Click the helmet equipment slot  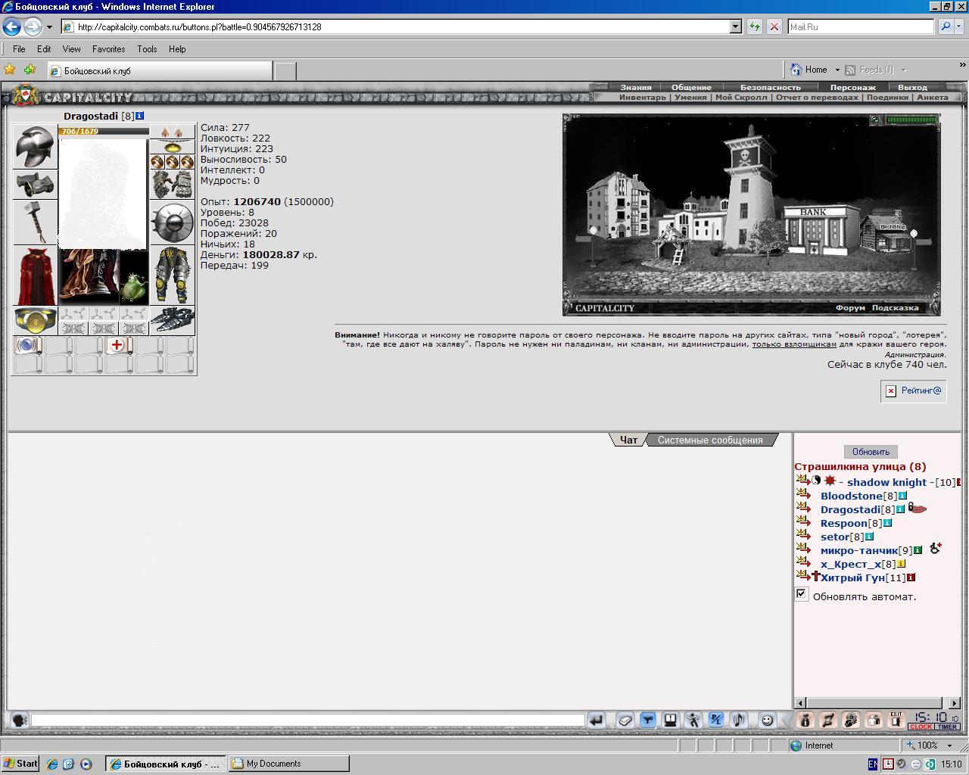pos(35,147)
